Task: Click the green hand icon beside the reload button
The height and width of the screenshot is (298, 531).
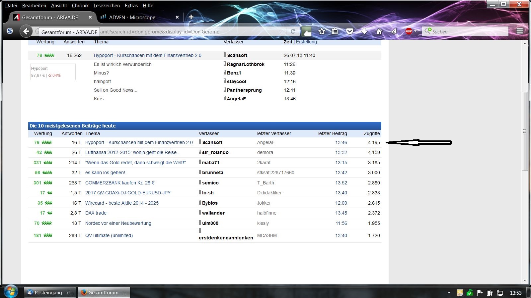Action: click(x=306, y=31)
